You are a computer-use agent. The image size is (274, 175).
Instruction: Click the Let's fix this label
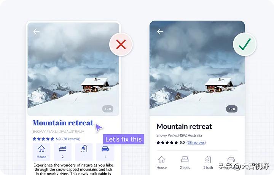click(124, 139)
